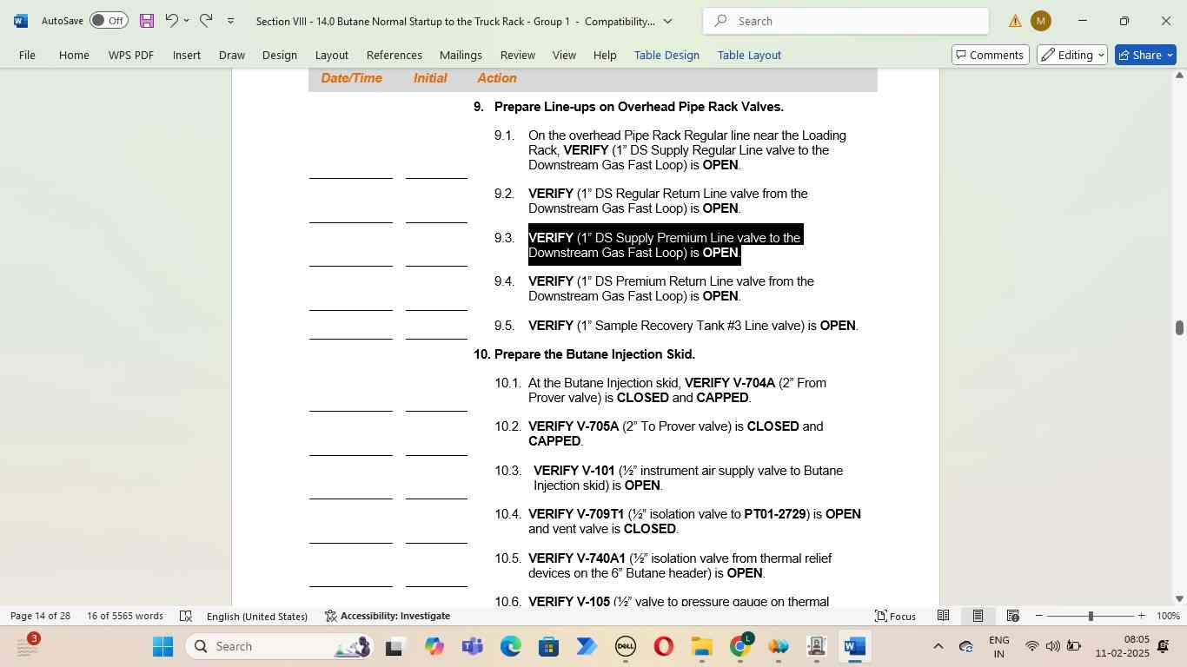Screen dimensions: 1187x667
Task: Expand the Undo history dropdown arrow
Action: point(186,20)
